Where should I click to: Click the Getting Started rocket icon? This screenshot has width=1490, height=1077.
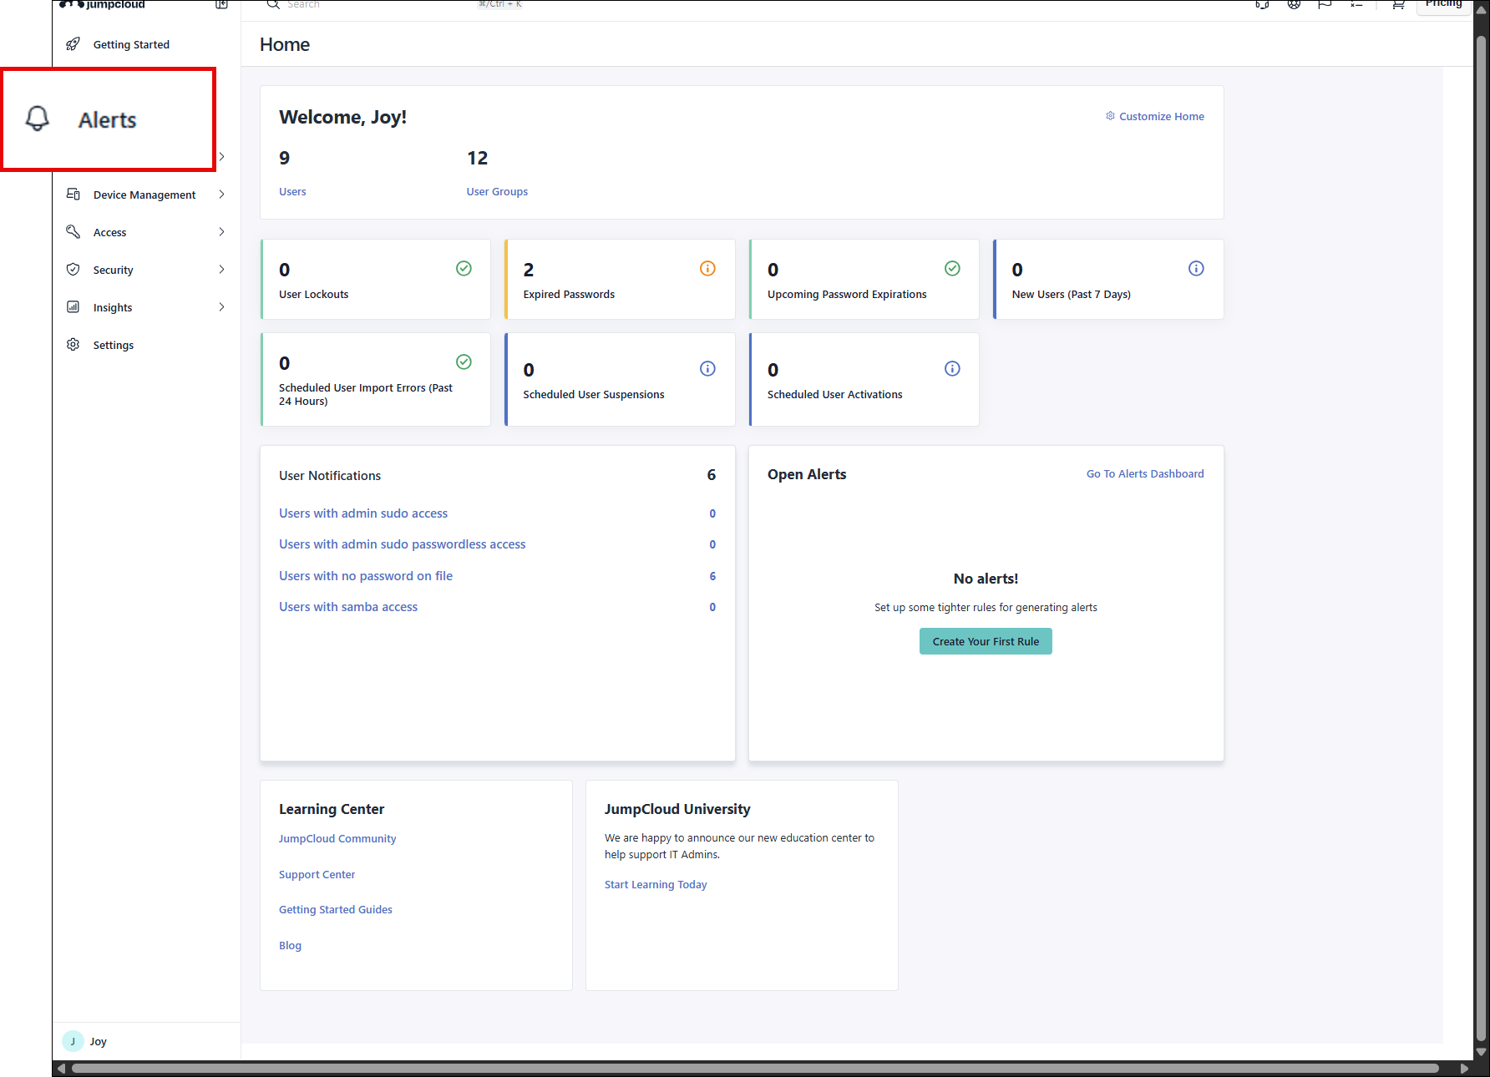point(73,44)
